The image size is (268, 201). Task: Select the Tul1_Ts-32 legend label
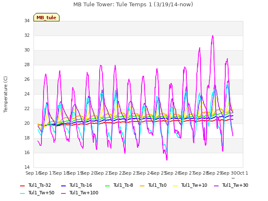tap(40, 185)
